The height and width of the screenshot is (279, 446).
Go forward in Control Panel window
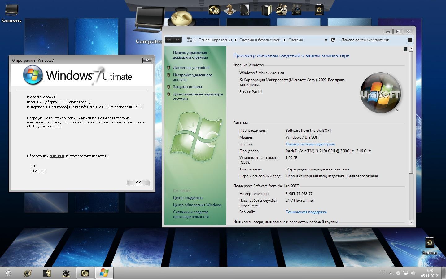click(x=177, y=40)
